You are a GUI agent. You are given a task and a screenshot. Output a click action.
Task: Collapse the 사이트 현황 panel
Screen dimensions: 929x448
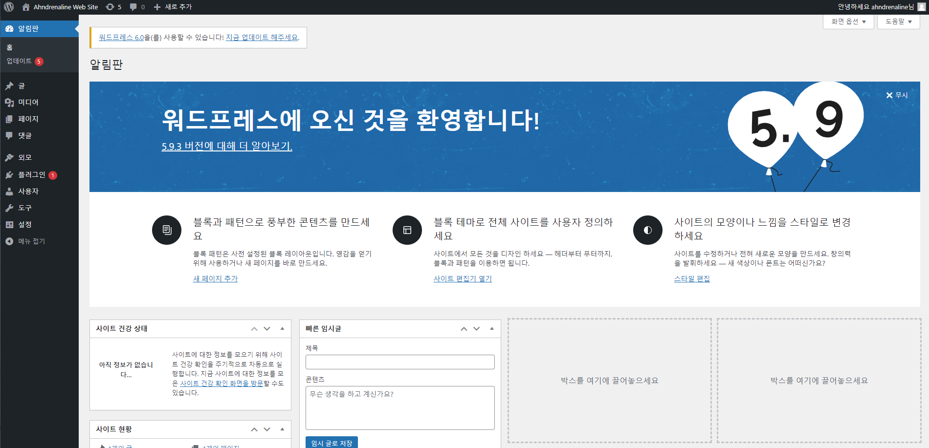click(x=282, y=429)
